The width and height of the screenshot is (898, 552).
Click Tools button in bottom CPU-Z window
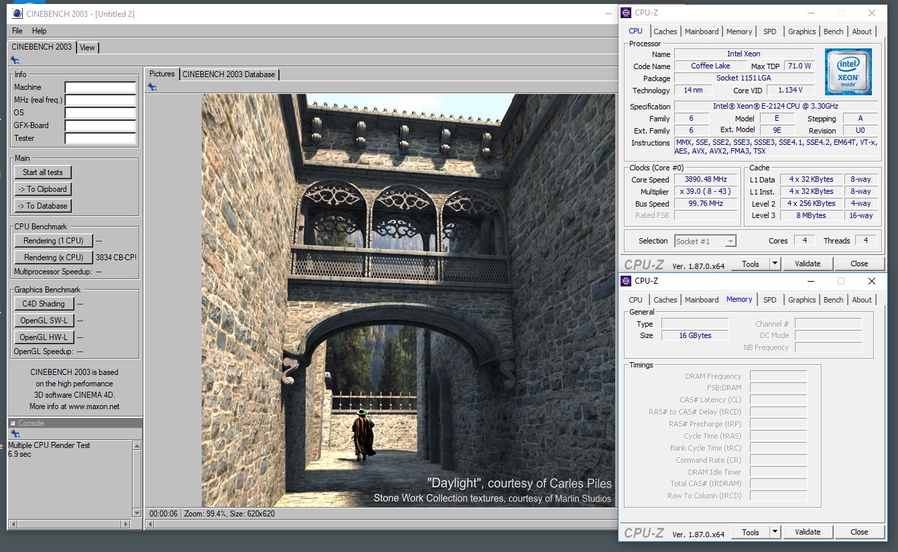(x=751, y=532)
